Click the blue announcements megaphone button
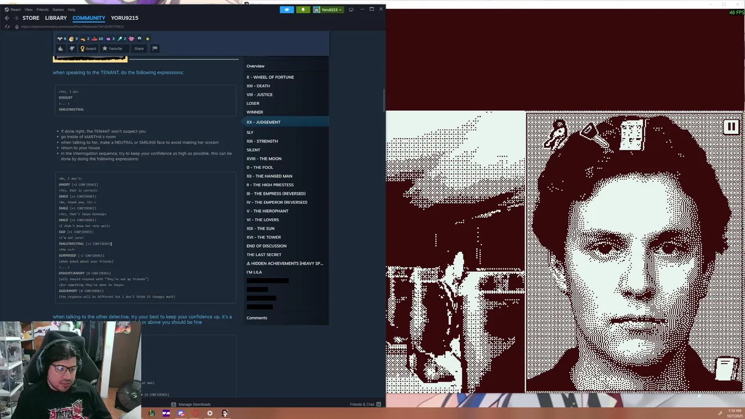Image resolution: width=745 pixels, height=419 pixels. (x=286, y=9)
